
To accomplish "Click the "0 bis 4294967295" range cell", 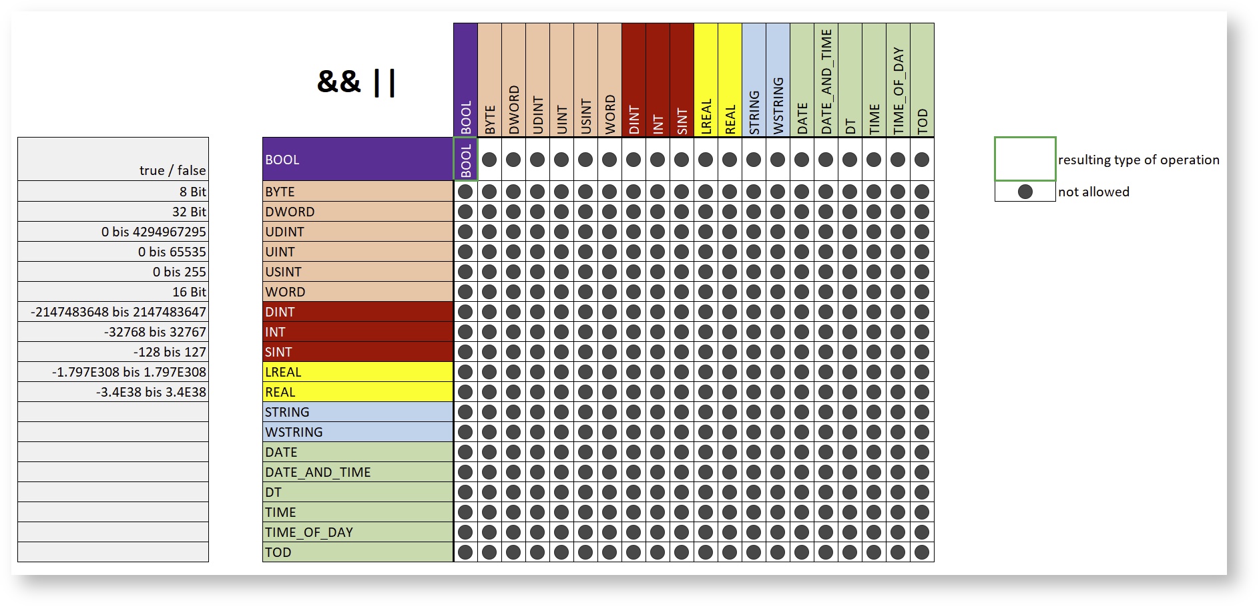I will (x=113, y=232).
